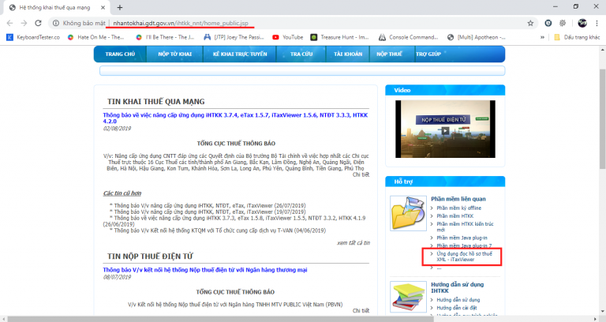The height and width of the screenshot is (322, 606).
Task: Click xem tất cả tin link
Action: click(x=353, y=243)
